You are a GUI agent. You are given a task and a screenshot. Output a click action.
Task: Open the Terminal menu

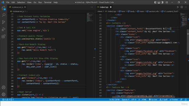(48, 2)
